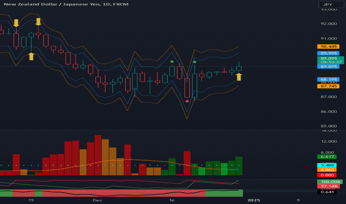Click the 87.000 price axis value
Viewport: 346px width, 204px height.
click(x=329, y=97)
